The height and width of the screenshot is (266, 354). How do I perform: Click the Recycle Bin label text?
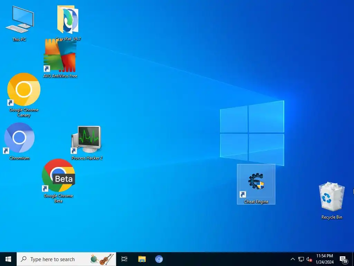tap(332, 217)
